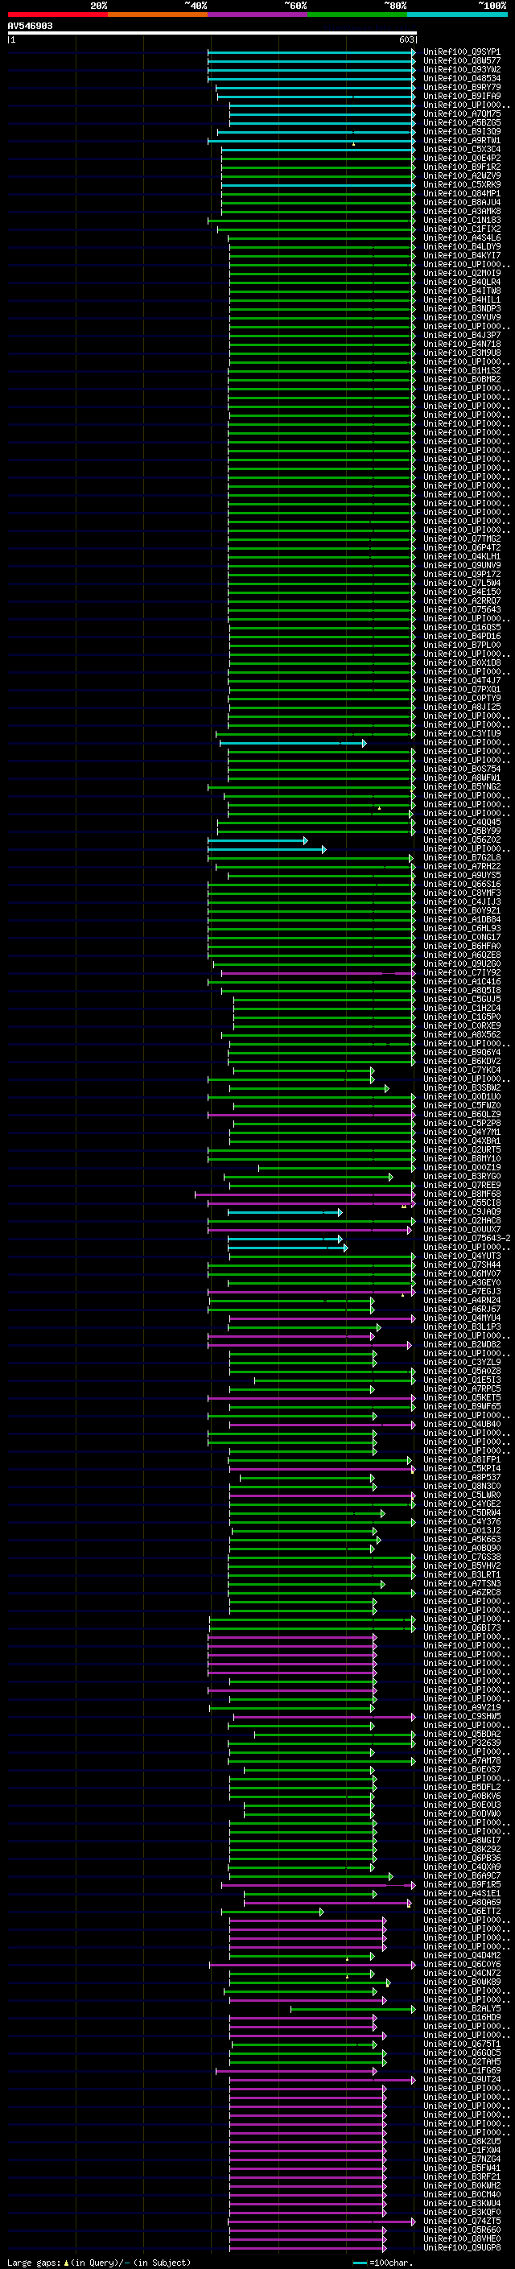The image size is (515, 2269).
Task: Open hit UniRef100_C1N183
Action: coord(461,221)
